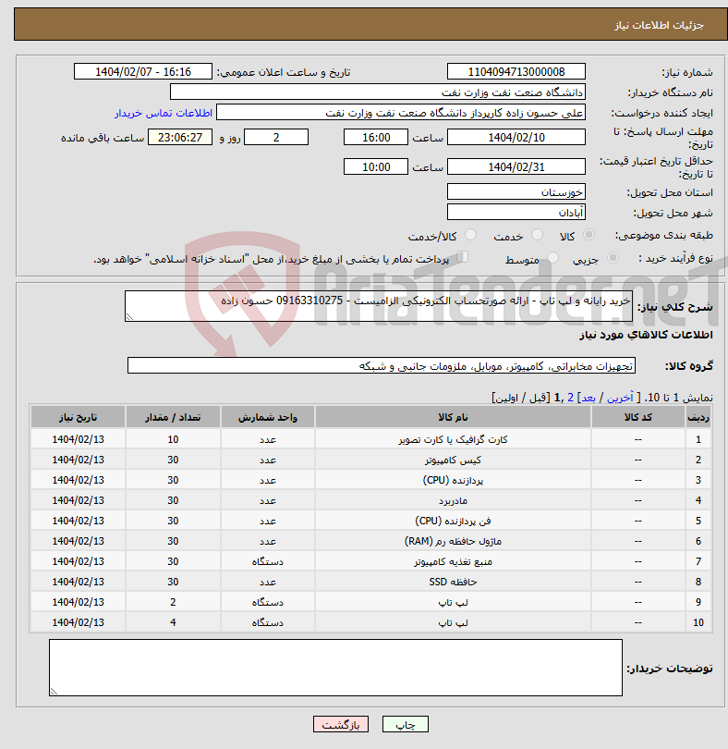Screen dimensions: 728x749
Task: Click price validity time 10:00 field
Action: (376, 166)
